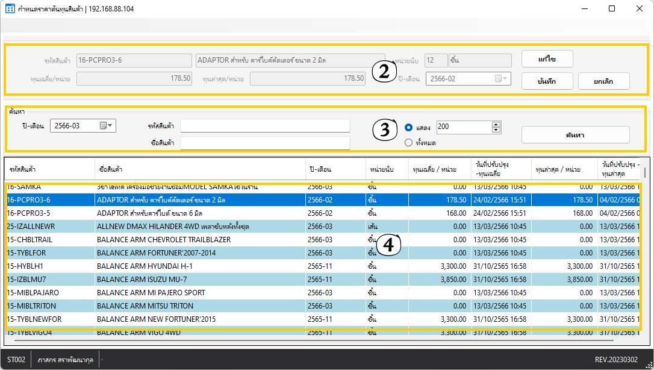Focus the รหัสสินค้า search input field
This screenshot has width=654, height=370.
pyautogui.click(x=265, y=125)
